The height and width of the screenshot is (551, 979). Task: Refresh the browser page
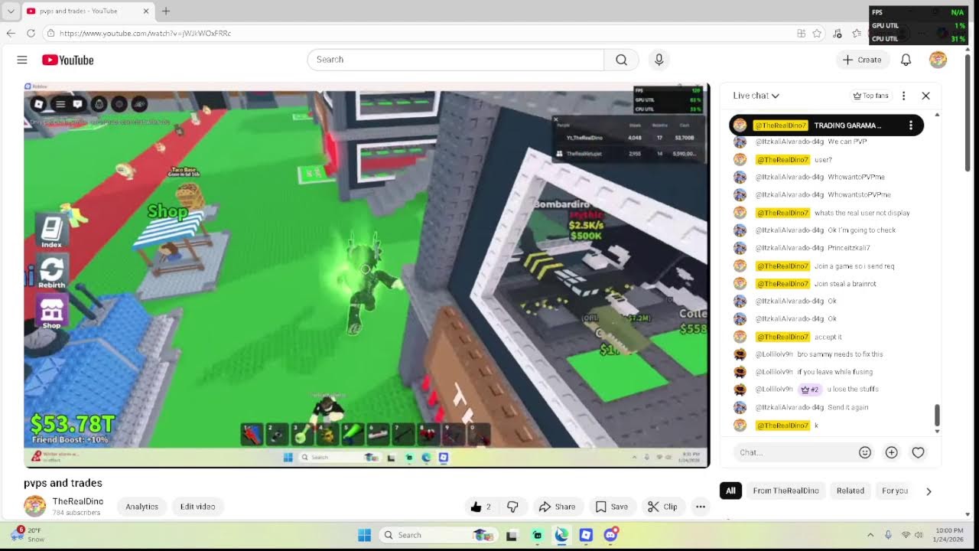point(31,33)
